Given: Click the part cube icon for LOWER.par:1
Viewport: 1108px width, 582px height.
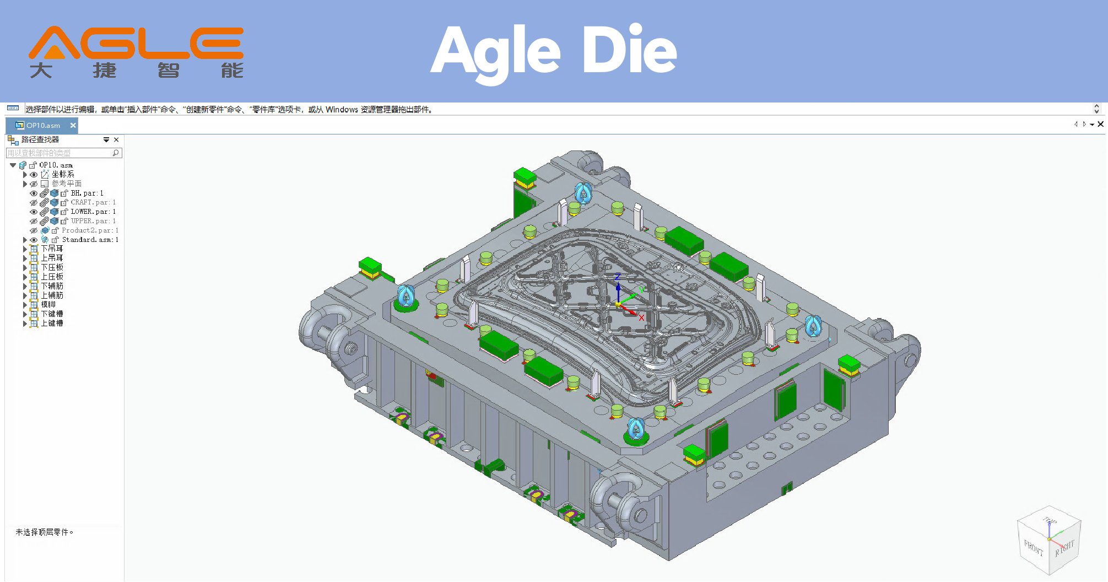Looking at the screenshot, I should point(55,212).
